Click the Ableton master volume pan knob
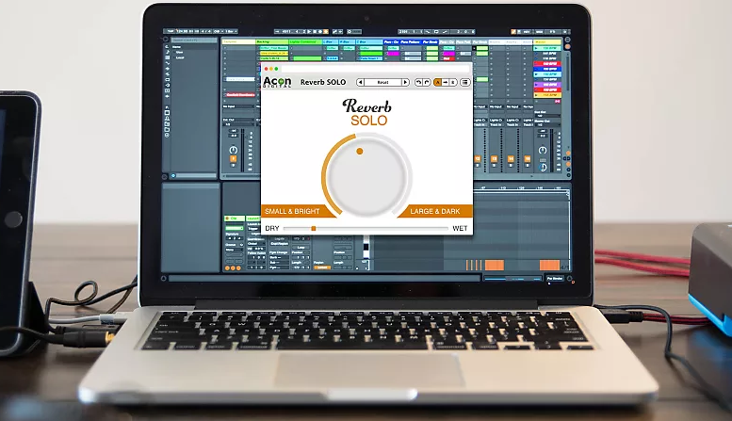The image size is (732, 421). click(x=543, y=151)
